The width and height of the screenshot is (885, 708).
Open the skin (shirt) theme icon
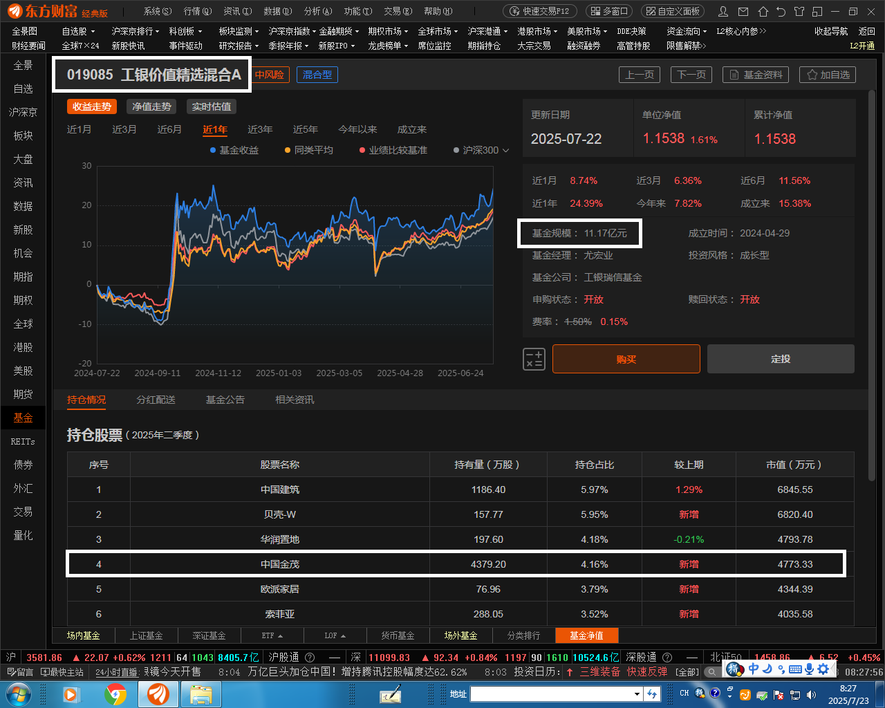point(799,11)
